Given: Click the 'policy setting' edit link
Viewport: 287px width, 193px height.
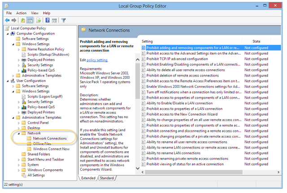Looking at the screenshot, I should click(x=97, y=60).
